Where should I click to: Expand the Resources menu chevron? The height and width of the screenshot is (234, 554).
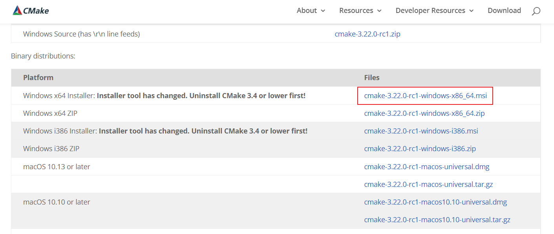[x=379, y=11]
